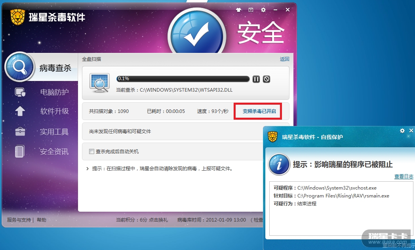
Task: Minimize the Rising antivirus main window
Action: coord(275,10)
